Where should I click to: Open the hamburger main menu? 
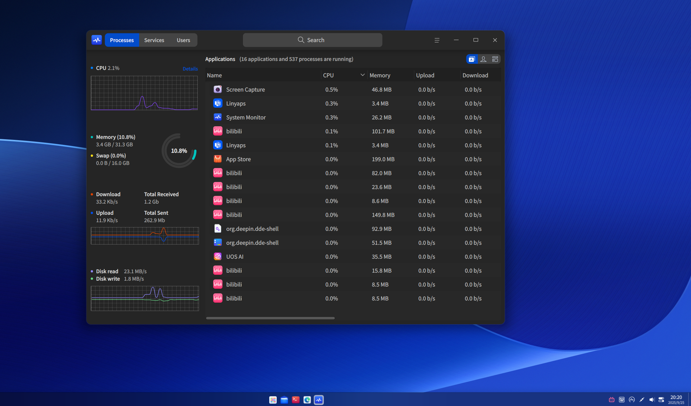pyautogui.click(x=437, y=40)
